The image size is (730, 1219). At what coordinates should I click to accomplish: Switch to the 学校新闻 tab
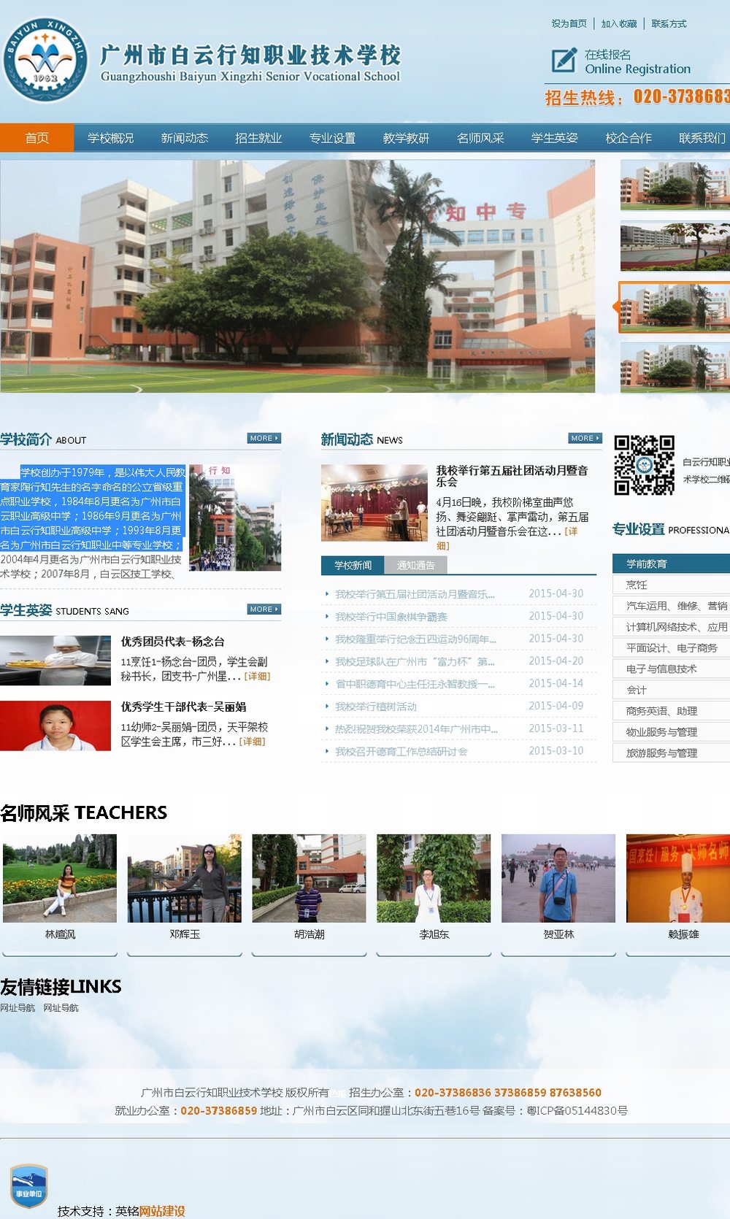353,566
